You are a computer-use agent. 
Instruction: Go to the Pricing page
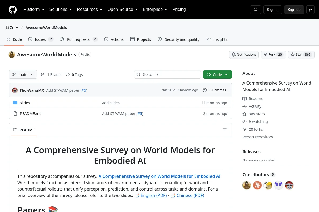coord(179,10)
